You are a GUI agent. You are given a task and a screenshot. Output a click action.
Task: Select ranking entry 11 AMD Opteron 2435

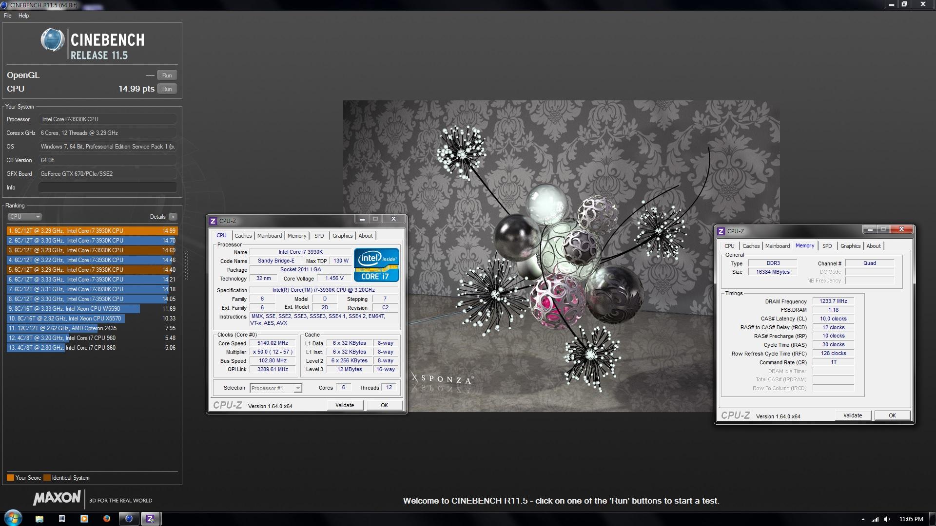[x=92, y=328]
